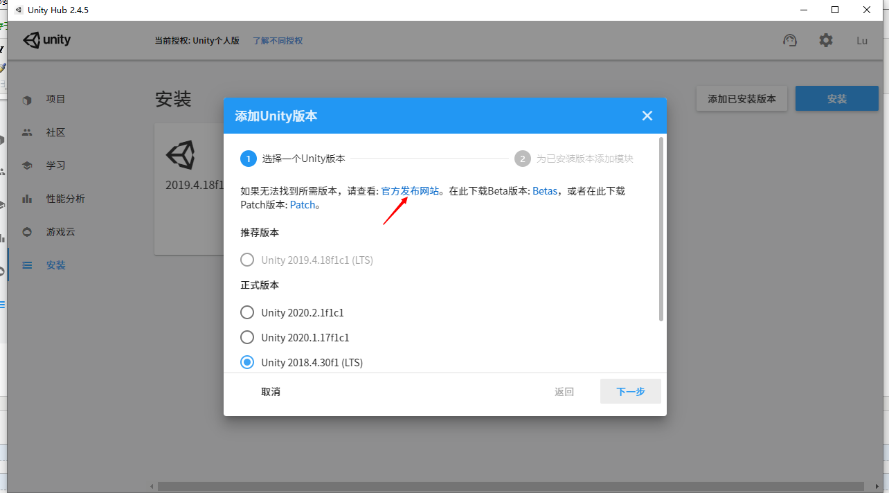Click the horizontal scrollbar at window bottom
The height and width of the screenshot is (493, 889).
(x=511, y=486)
